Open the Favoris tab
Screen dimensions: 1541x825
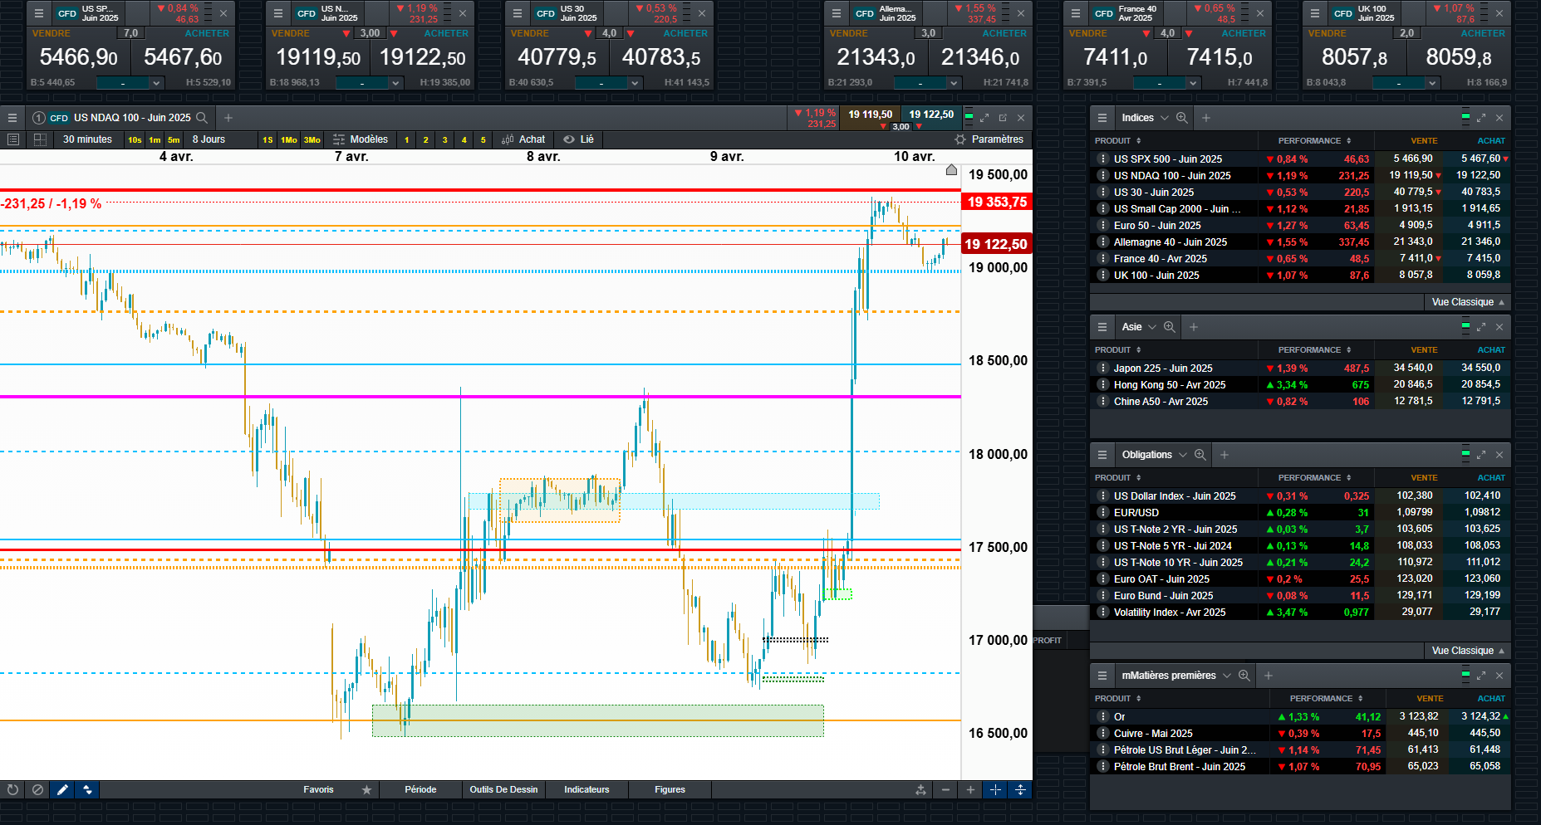point(318,790)
